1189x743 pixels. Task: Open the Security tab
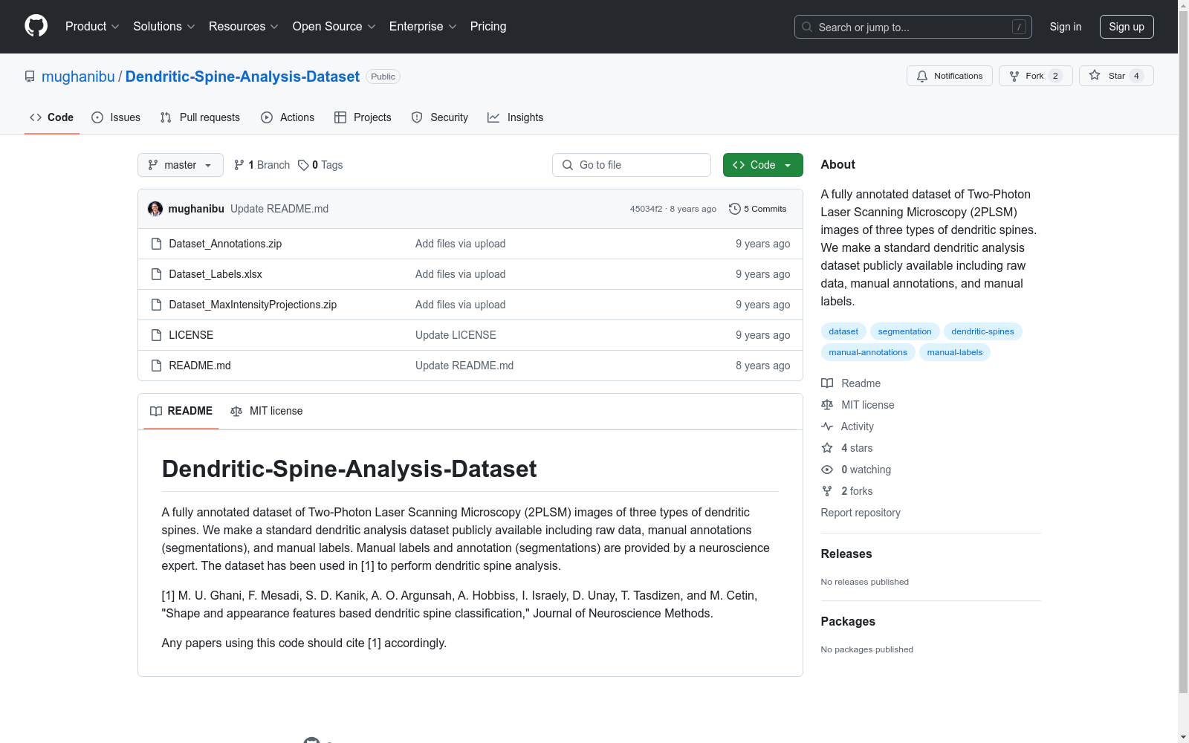[440, 117]
